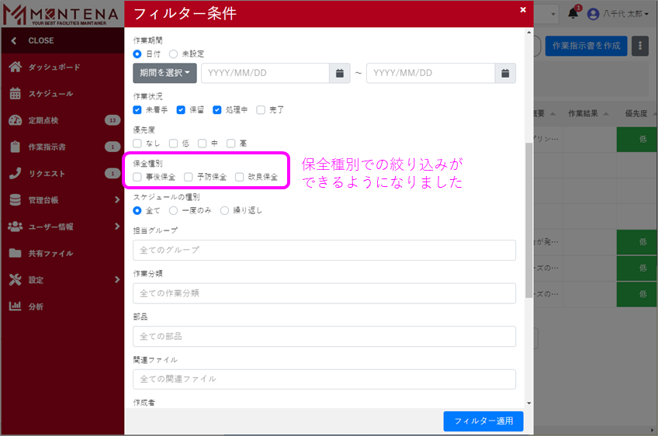
Task: Go to 共有ファイル in sidebar
Action: tap(50, 254)
